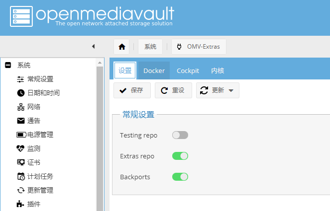Open 更新管理 in the sidebar
The width and height of the screenshot is (330, 211).
click(40, 190)
